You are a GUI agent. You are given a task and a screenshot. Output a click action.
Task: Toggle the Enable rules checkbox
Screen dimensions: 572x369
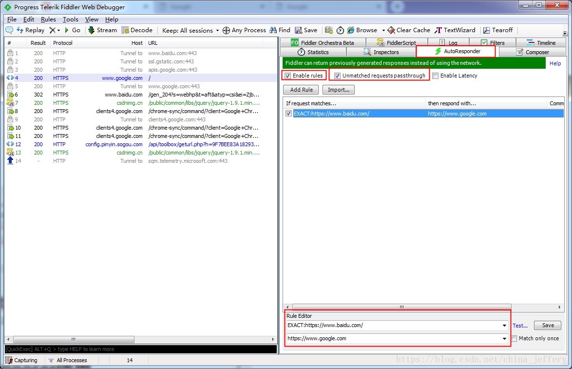tap(288, 76)
